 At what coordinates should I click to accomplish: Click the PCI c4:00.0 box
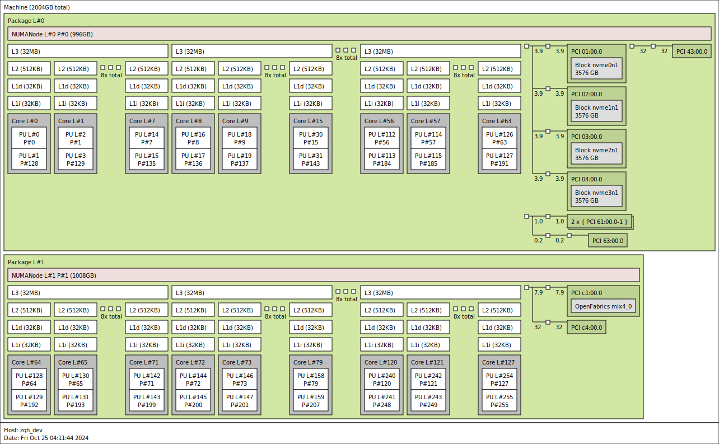click(x=586, y=328)
